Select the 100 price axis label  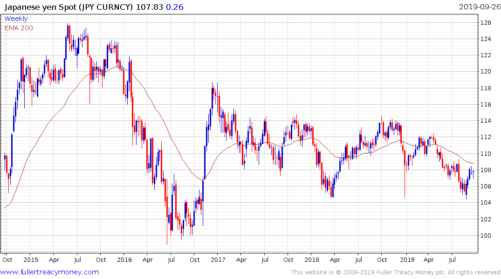coord(486,235)
